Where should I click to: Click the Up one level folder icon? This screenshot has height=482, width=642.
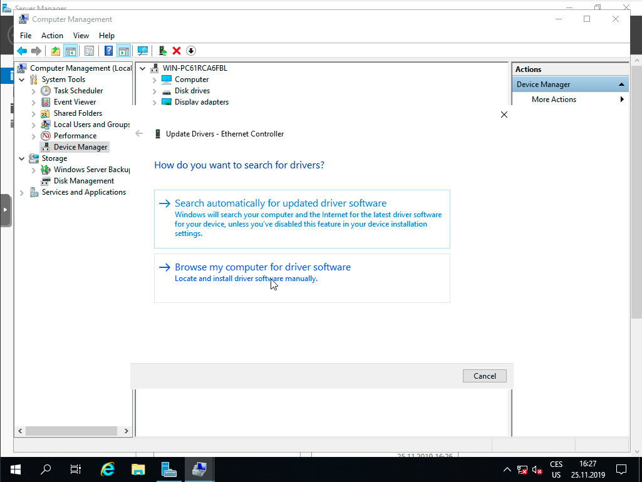click(56, 51)
